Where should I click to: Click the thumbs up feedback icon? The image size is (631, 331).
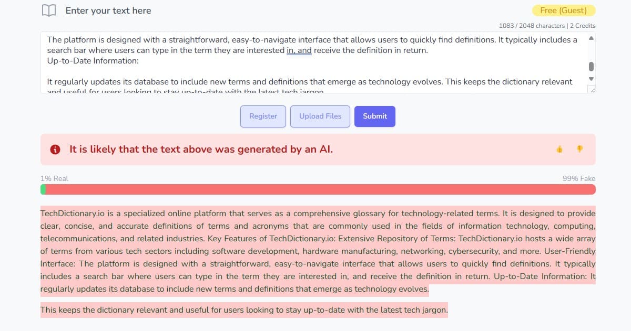point(559,150)
